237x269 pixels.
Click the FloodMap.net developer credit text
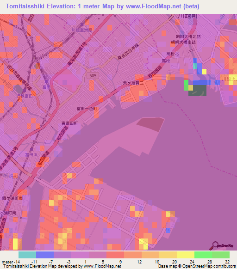(x=62, y=266)
